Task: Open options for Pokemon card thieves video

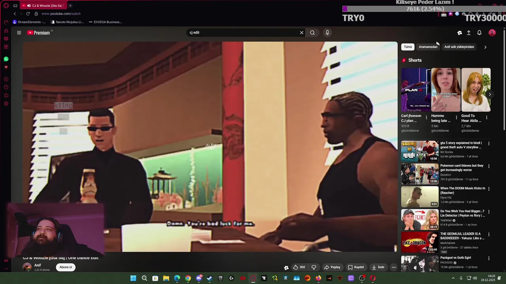Action: point(489,166)
